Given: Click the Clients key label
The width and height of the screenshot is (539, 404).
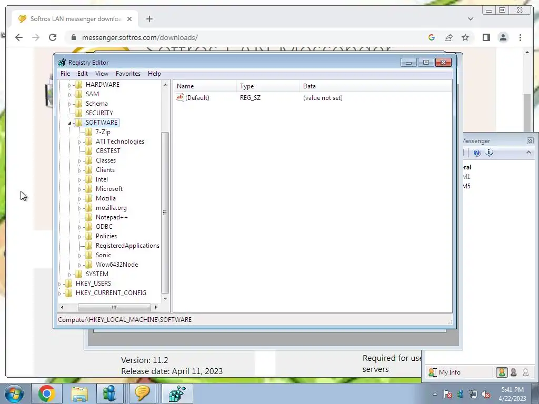Looking at the screenshot, I should (x=105, y=170).
